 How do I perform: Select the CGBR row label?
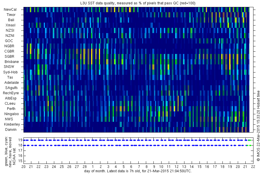[9, 51]
